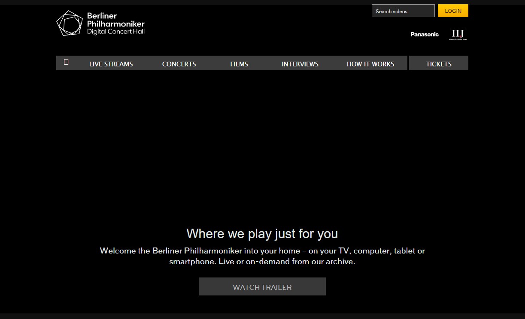Go to the Concerts section
The height and width of the screenshot is (319, 525).
pos(179,64)
